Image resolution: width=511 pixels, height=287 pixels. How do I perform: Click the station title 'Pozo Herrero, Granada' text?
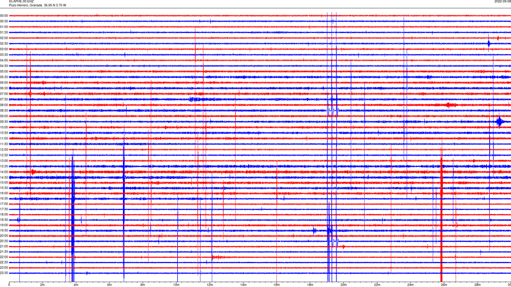click(26, 5)
